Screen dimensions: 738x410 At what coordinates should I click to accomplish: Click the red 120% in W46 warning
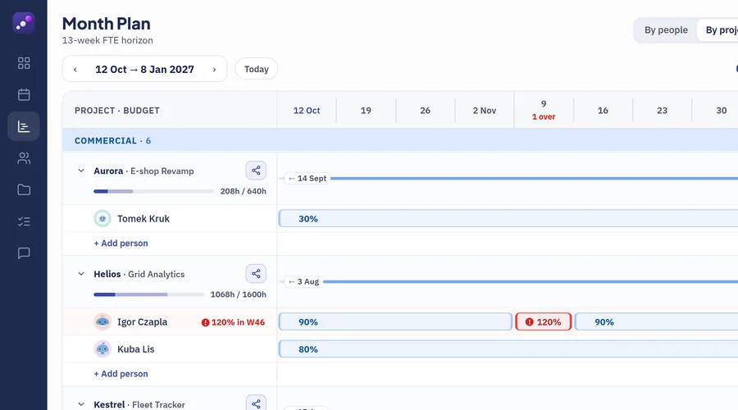tap(233, 322)
